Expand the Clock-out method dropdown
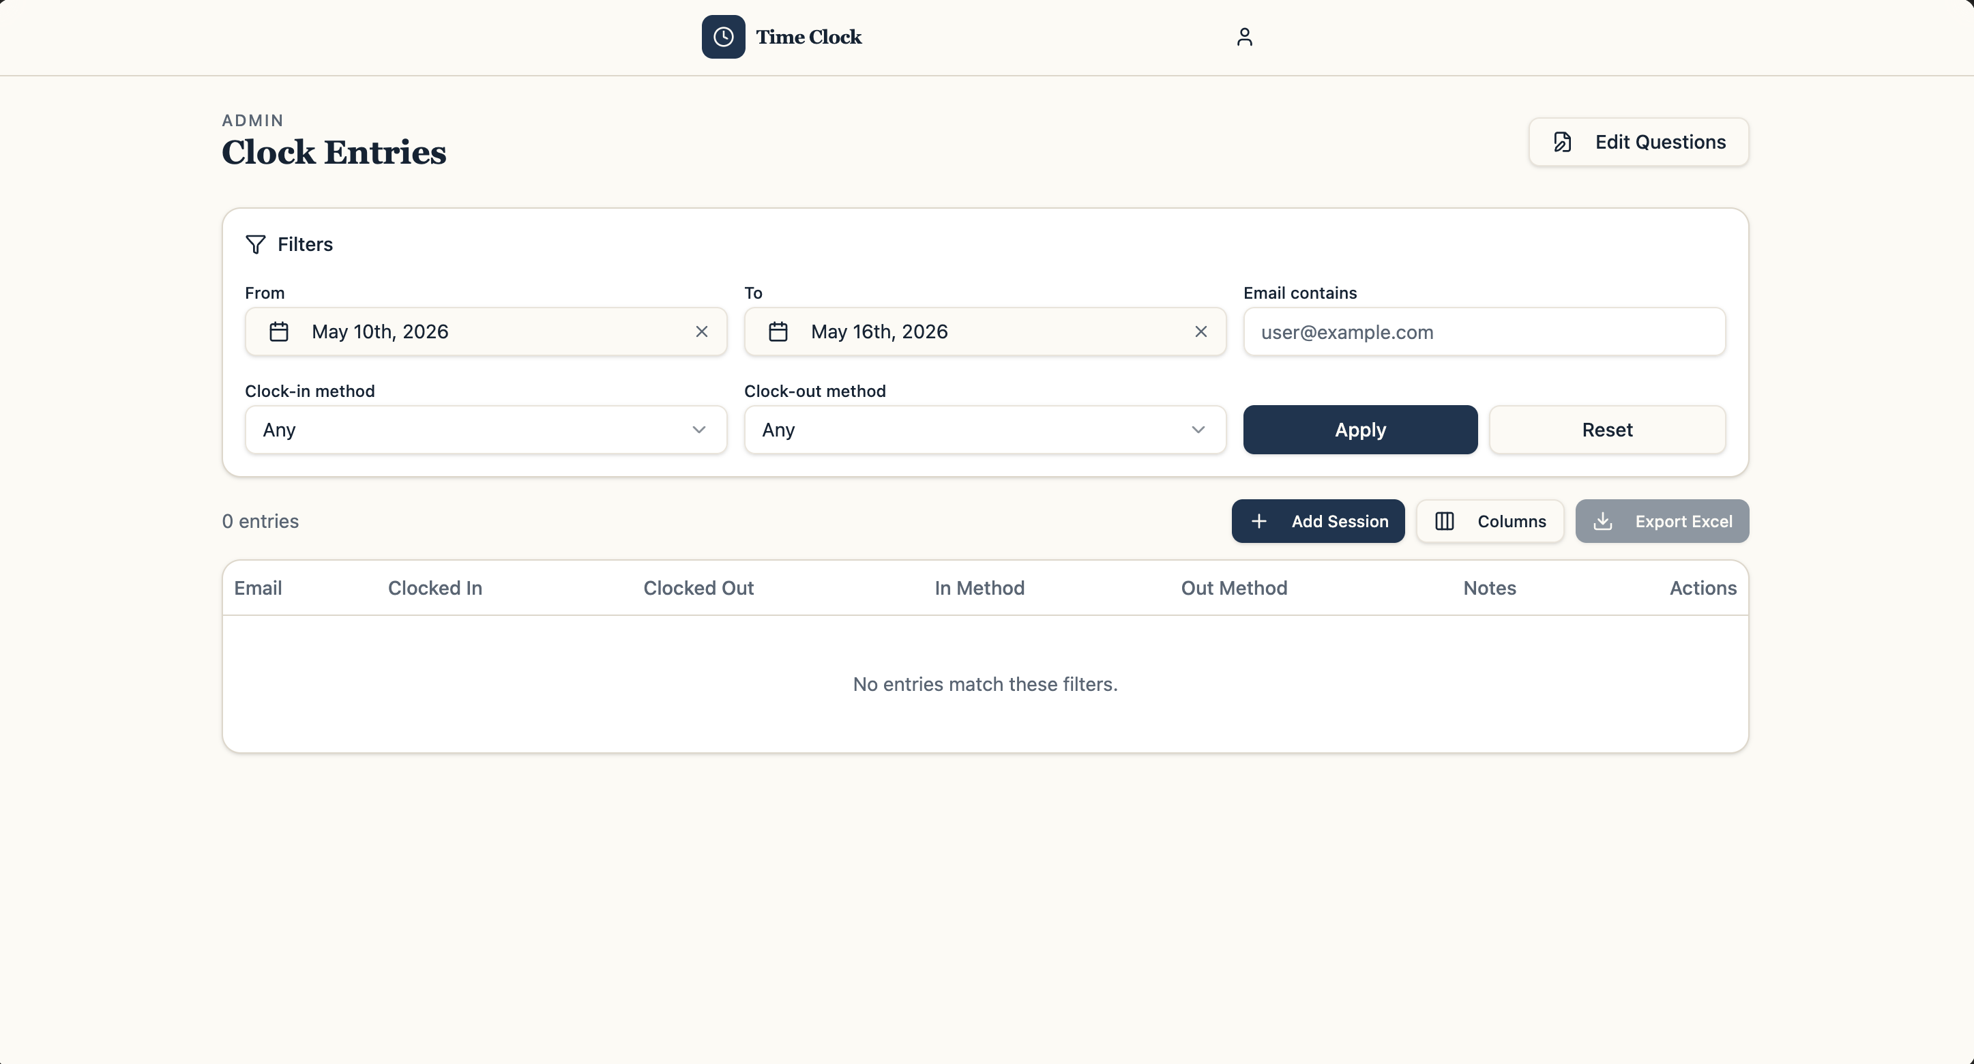This screenshot has width=1974, height=1064. [x=985, y=430]
